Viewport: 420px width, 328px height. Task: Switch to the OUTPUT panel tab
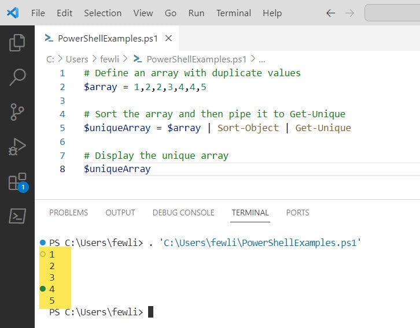pyautogui.click(x=120, y=213)
